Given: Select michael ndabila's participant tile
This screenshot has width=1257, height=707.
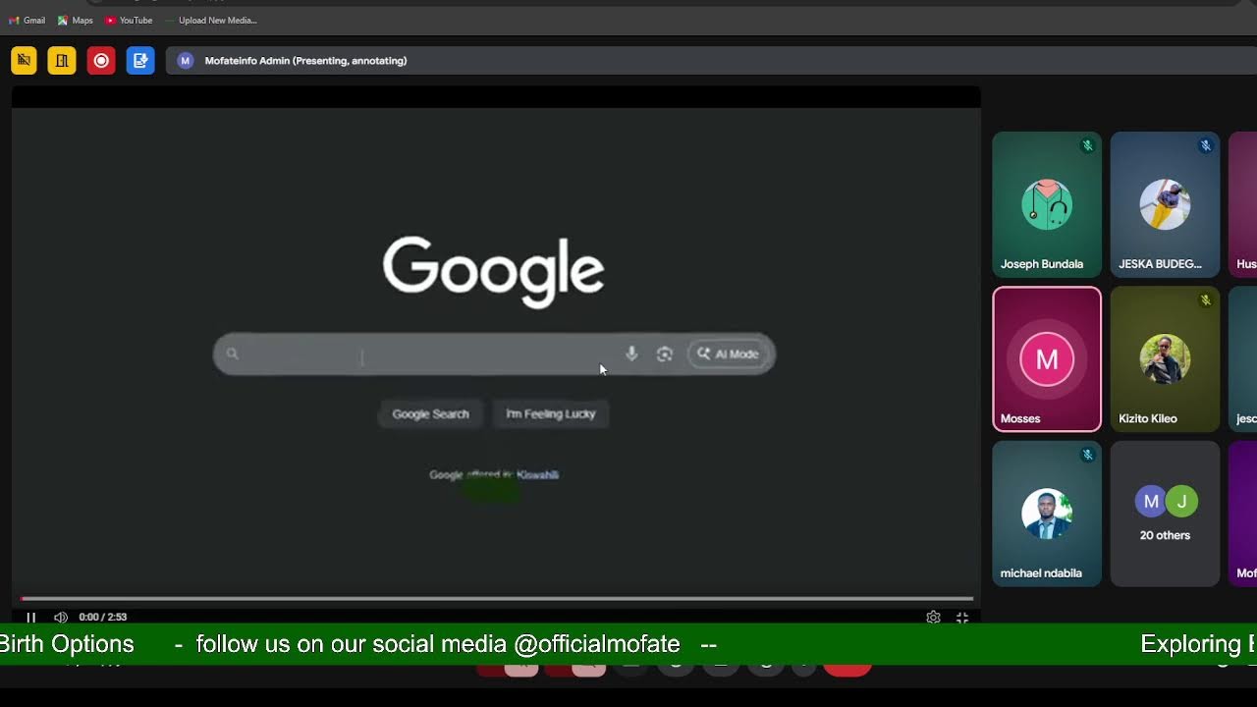Looking at the screenshot, I should coord(1047,514).
